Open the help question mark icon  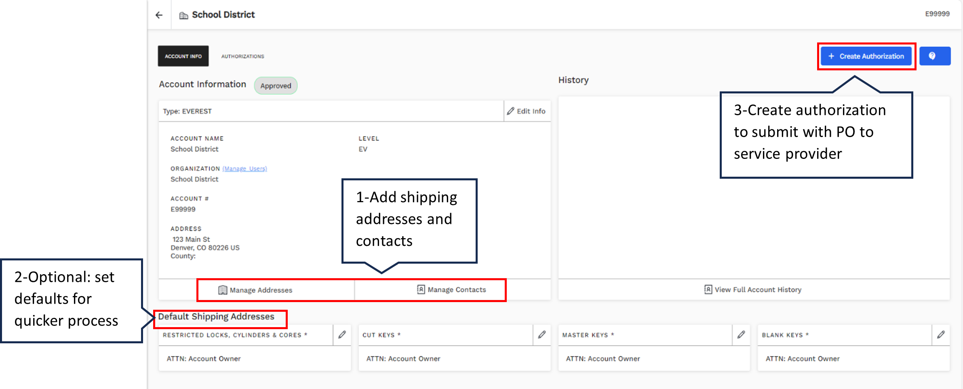[x=934, y=56]
